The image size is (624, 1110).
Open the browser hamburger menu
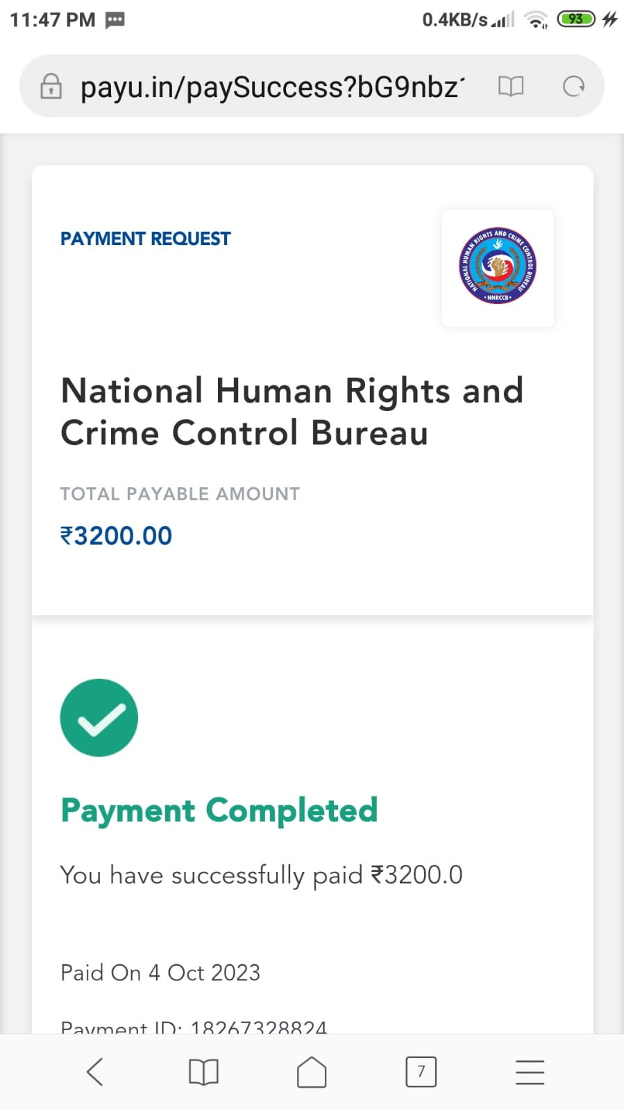(530, 1072)
